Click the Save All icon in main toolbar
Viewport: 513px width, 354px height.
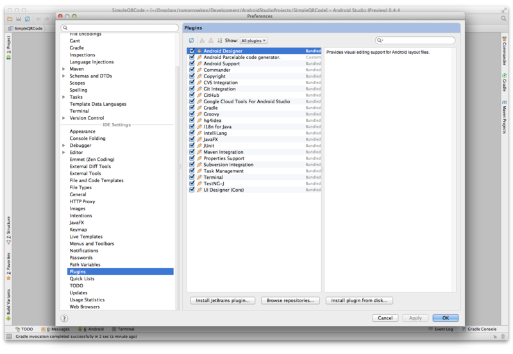pos(19,19)
